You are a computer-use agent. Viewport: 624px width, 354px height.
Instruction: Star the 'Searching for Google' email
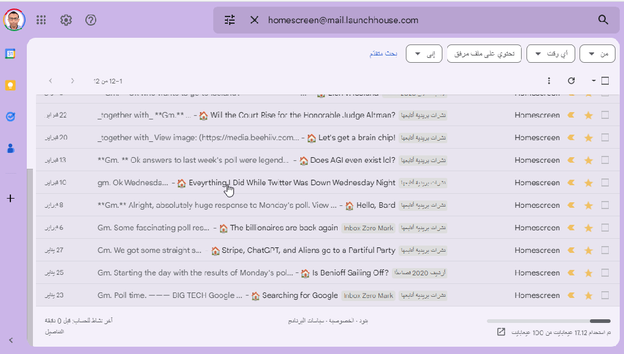click(588, 295)
